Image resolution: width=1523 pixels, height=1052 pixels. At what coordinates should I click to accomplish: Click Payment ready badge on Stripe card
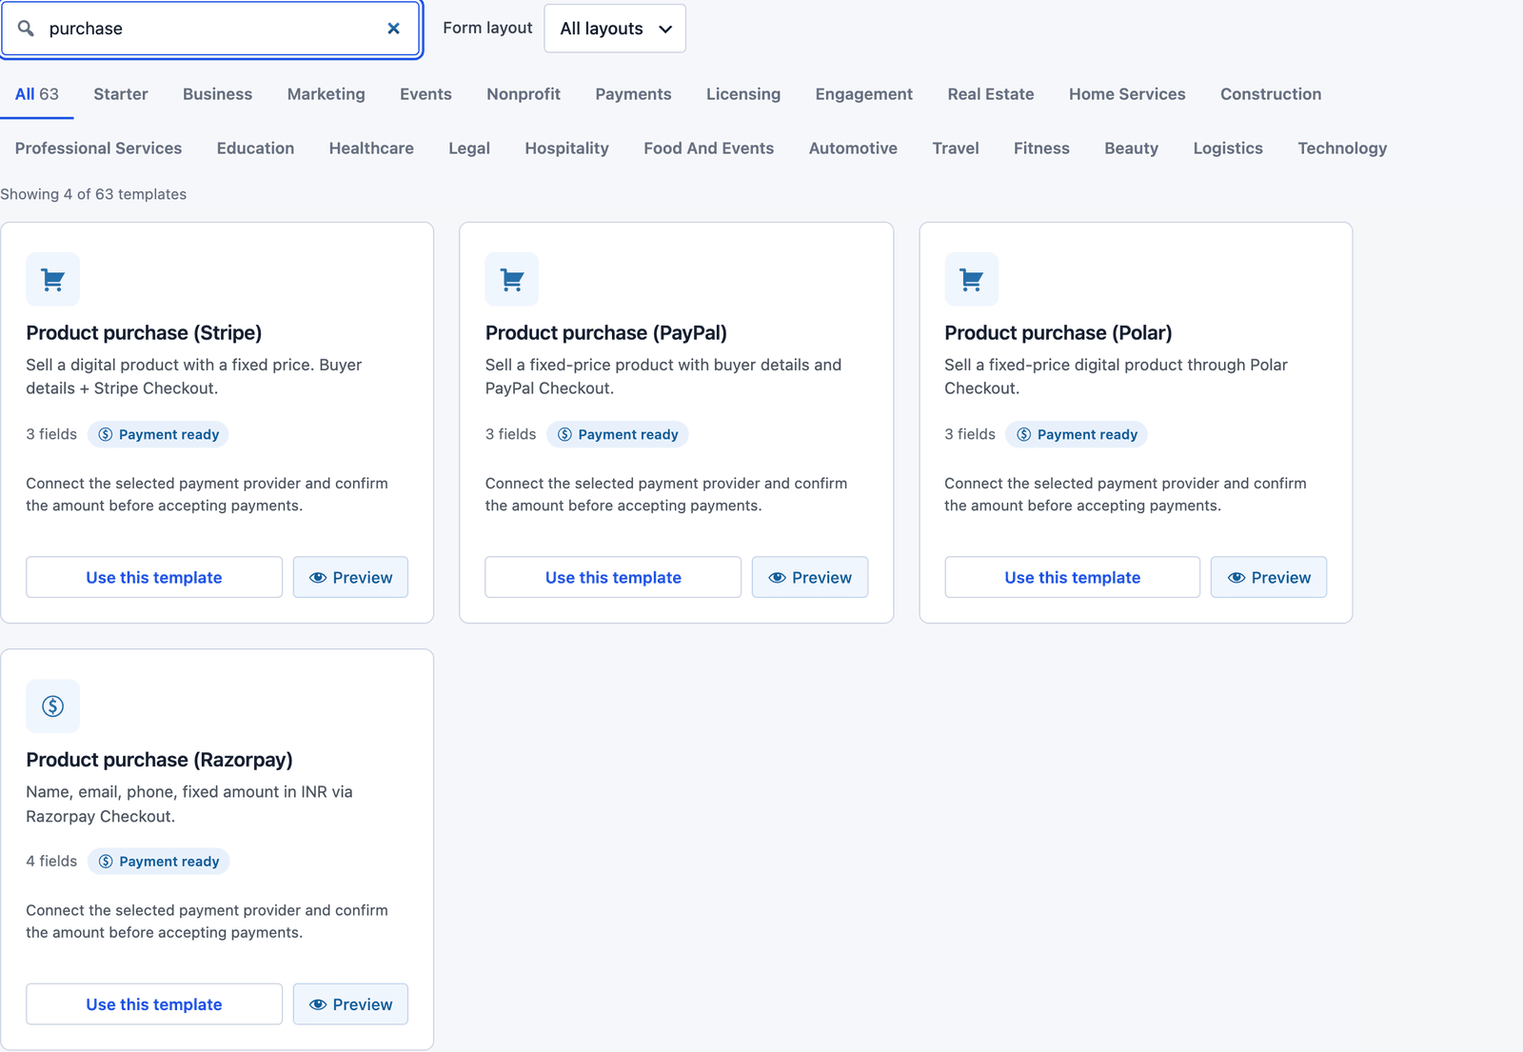(158, 434)
